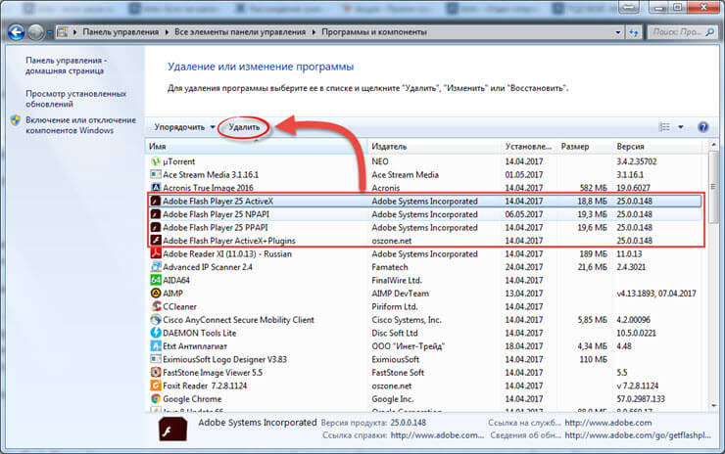Click Adobe Flash Player 25 NPAPI icon
This screenshot has height=454, width=725.
(x=156, y=214)
